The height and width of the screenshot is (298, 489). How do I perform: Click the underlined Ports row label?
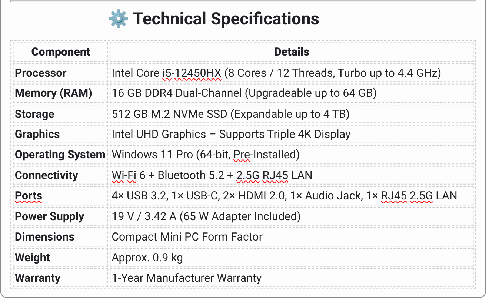pyautogui.click(x=29, y=196)
